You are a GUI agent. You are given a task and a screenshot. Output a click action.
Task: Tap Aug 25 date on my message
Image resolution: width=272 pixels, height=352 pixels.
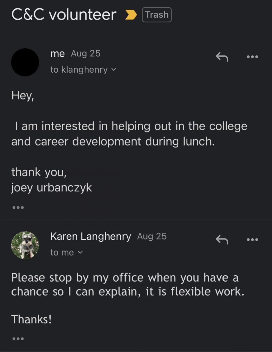point(86,54)
